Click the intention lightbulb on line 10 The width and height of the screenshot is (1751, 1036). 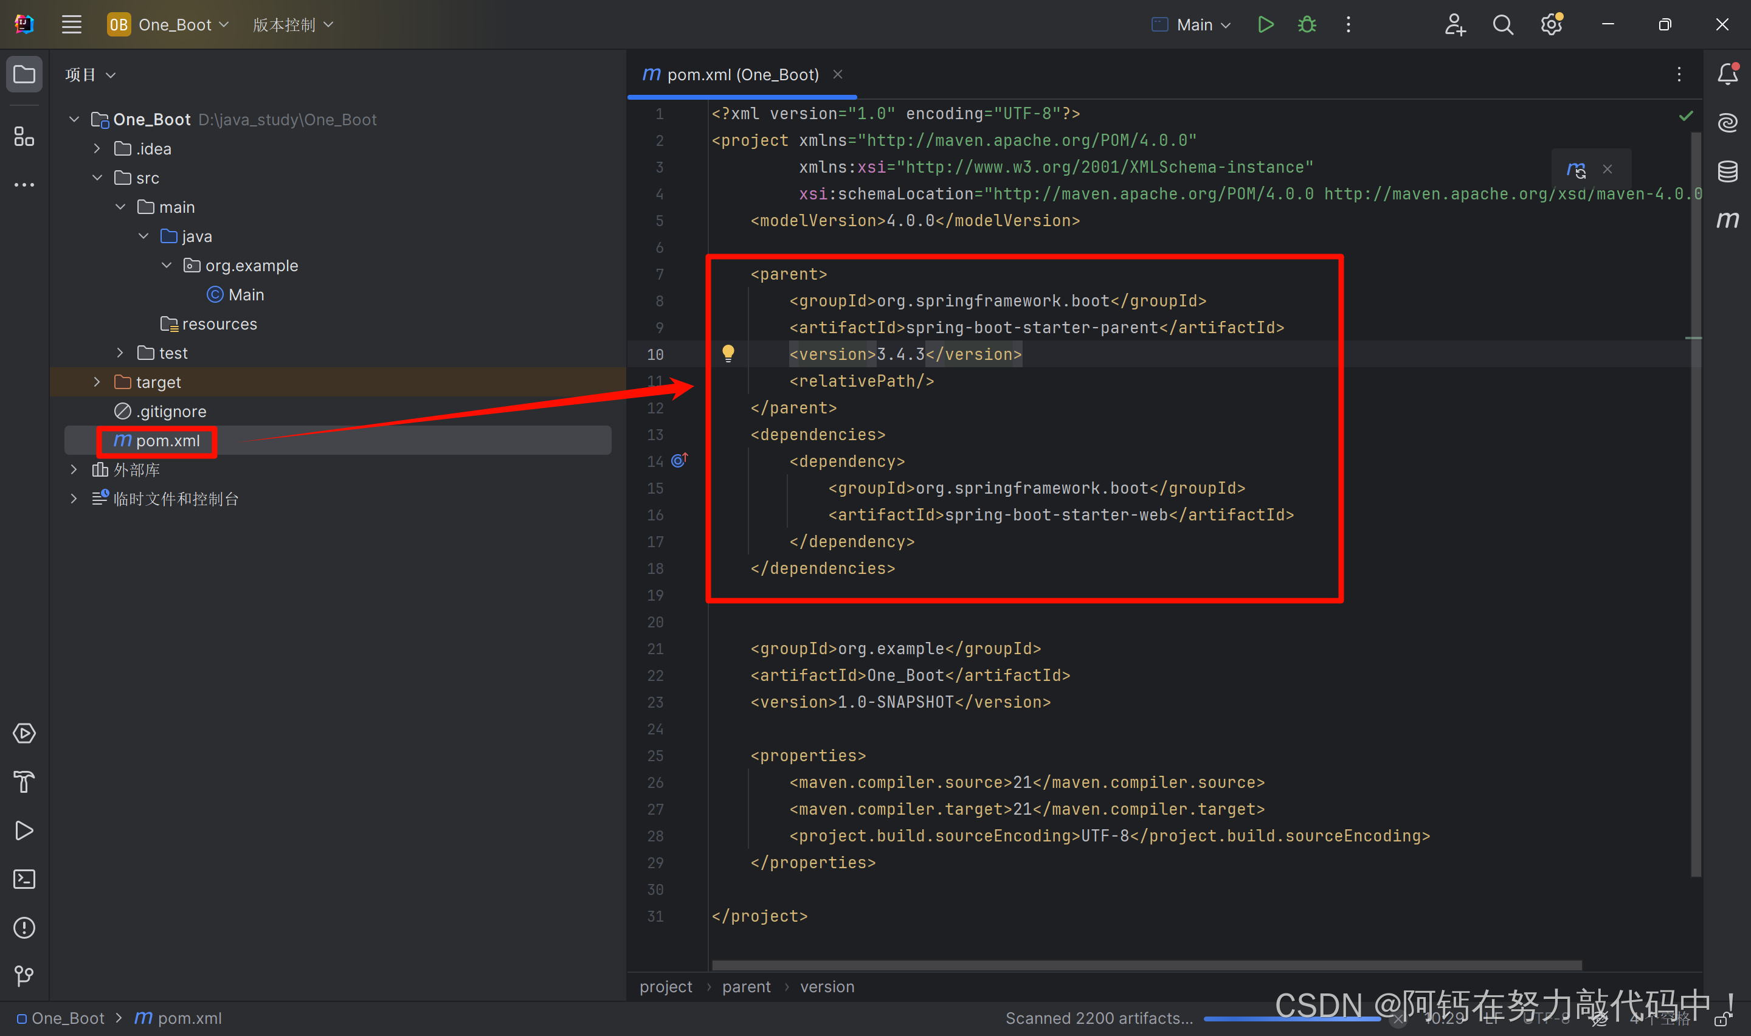(x=728, y=353)
